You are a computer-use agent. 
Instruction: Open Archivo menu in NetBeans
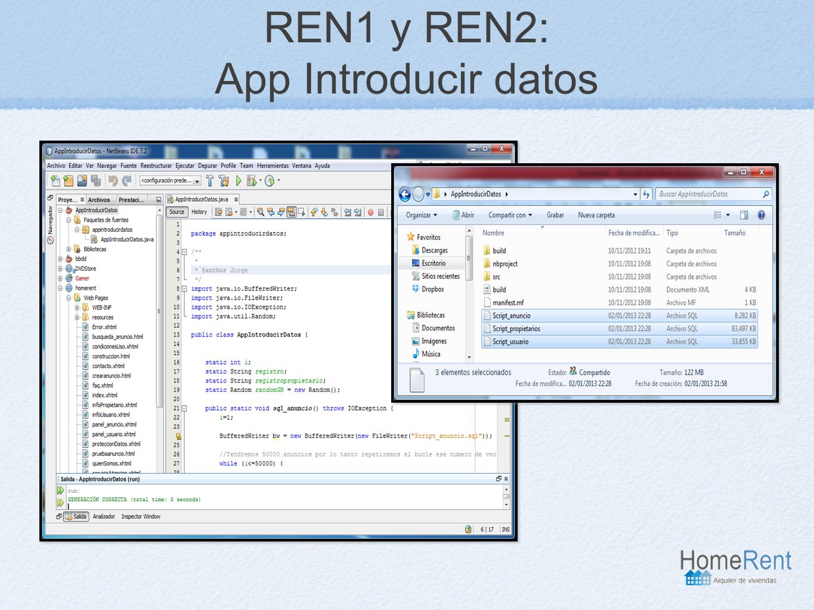[x=56, y=166]
